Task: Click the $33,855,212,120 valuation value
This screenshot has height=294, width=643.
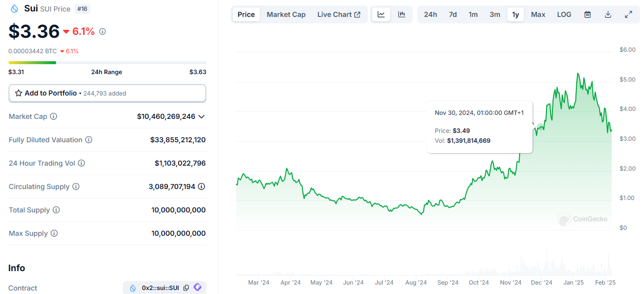Action: (178, 140)
